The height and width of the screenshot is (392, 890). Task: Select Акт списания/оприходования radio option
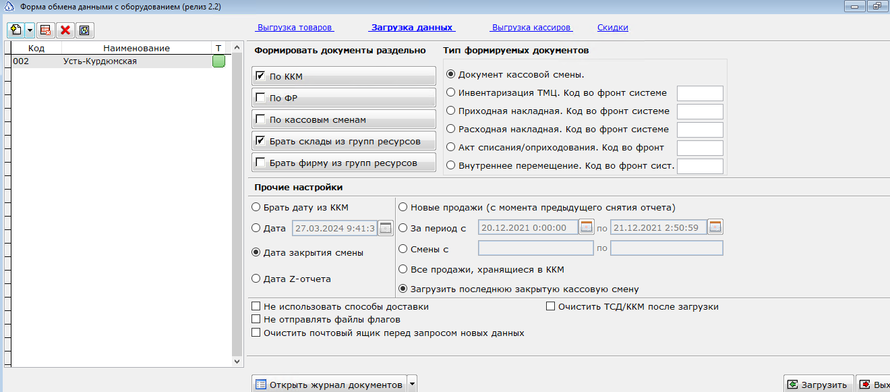(x=451, y=147)
